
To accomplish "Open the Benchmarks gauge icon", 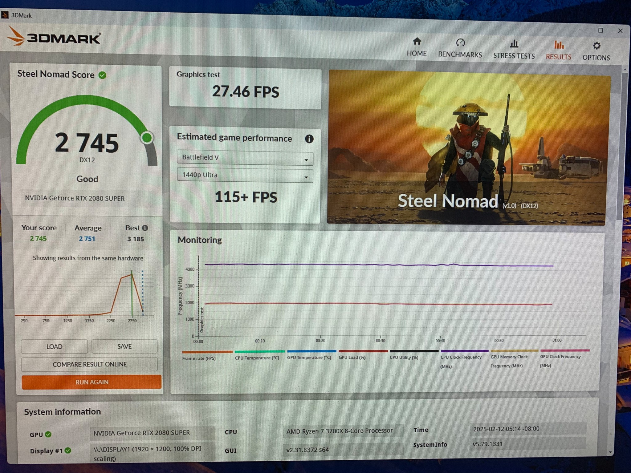I will pos(460,42).
